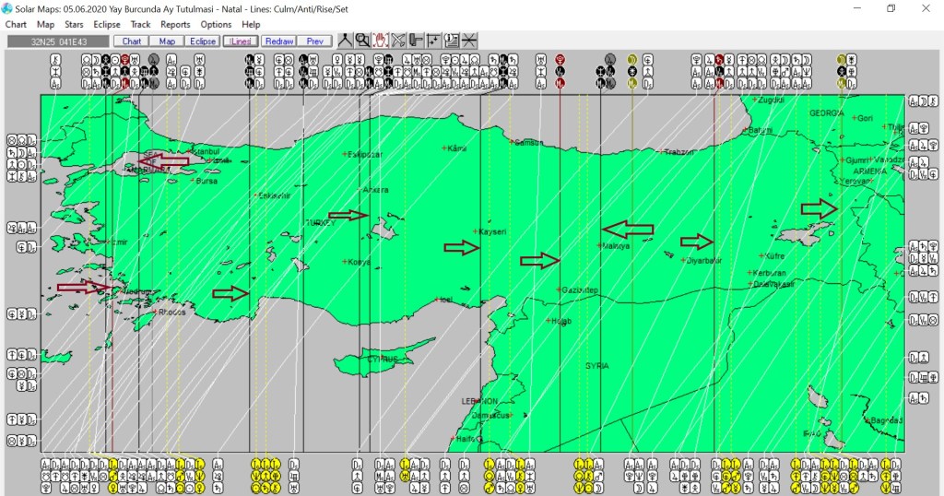Click the coordinates display field
The height and width of the screenshot is (496, 944).
coord(57,41)
